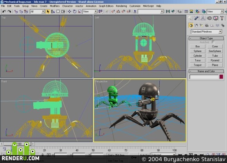Open the Modify command panel tab
The width and height of the screenshot is (227, 163).
tap(196, 18)
